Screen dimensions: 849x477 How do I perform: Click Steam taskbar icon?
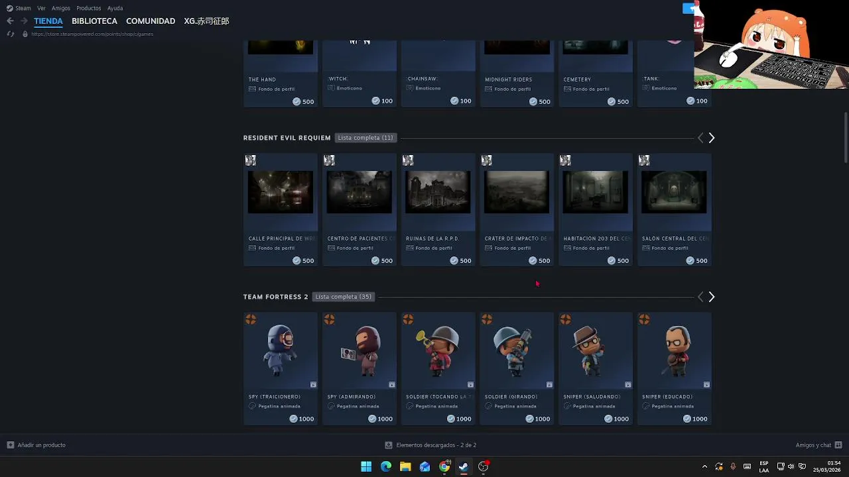click(464, 466)
